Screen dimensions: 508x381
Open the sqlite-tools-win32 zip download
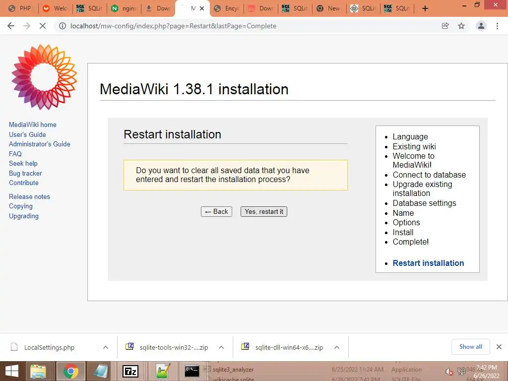[174, 347]
